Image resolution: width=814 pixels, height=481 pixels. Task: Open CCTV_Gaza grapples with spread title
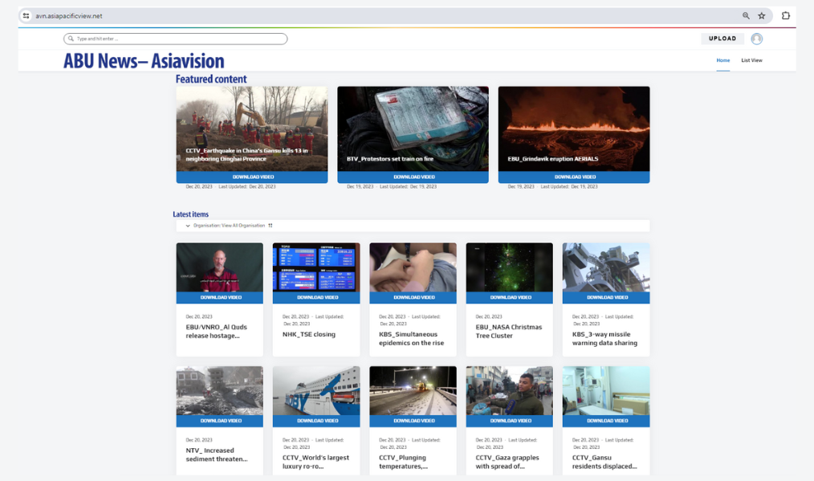pyautogui.click(x=507, y=462)
